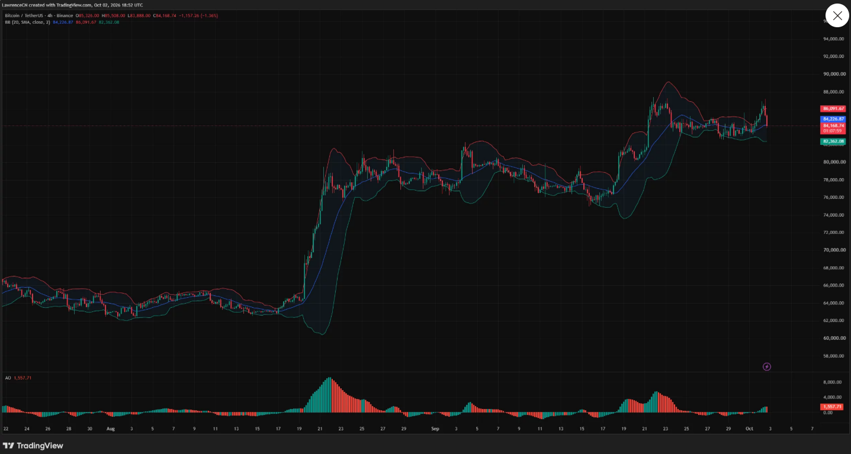
Task: Close the chart image viewer
Action: tap(837, 16)
